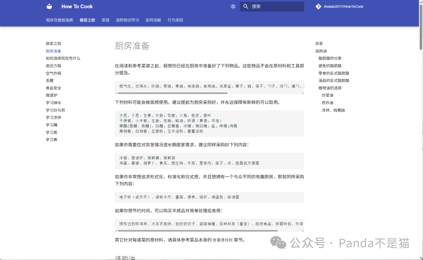Jump to 炒菜油 in the contents

[x=327, y=95]
